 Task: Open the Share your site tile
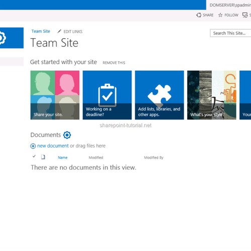tap(55, 95)
